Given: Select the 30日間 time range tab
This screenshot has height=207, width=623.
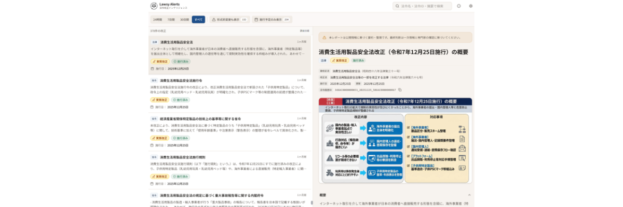Looking at the screenshot, I should coord(184,19).
